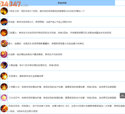The height and width of the screenshot is (114, 125).
Task: Click the 星火 连携技 description text
Action: [46, 44]
